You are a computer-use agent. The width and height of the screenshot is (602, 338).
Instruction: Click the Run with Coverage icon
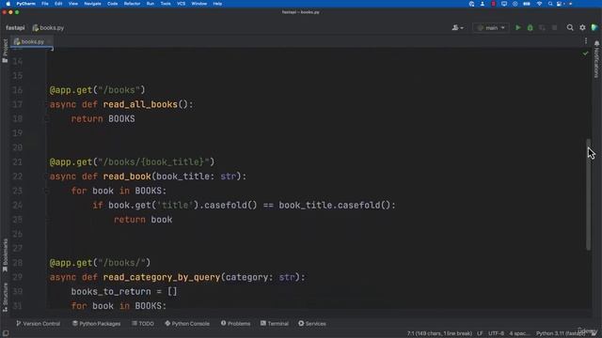[542, 27]
